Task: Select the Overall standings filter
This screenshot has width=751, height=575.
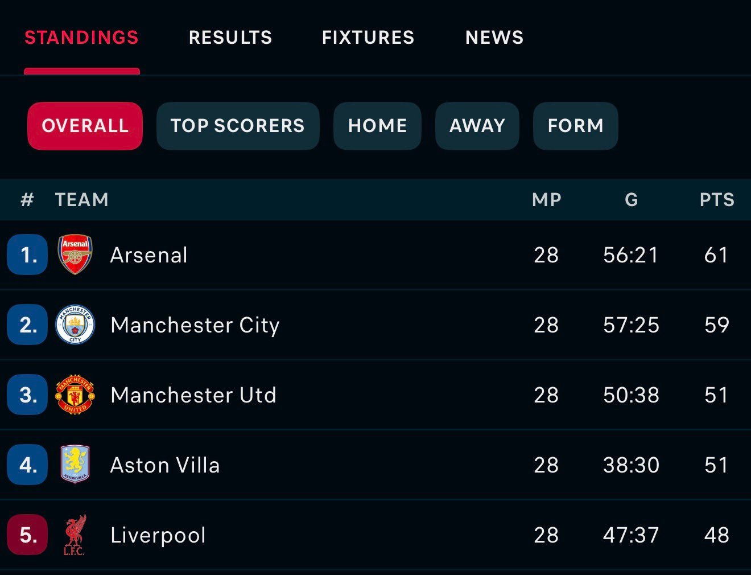Action: point(85,126)
